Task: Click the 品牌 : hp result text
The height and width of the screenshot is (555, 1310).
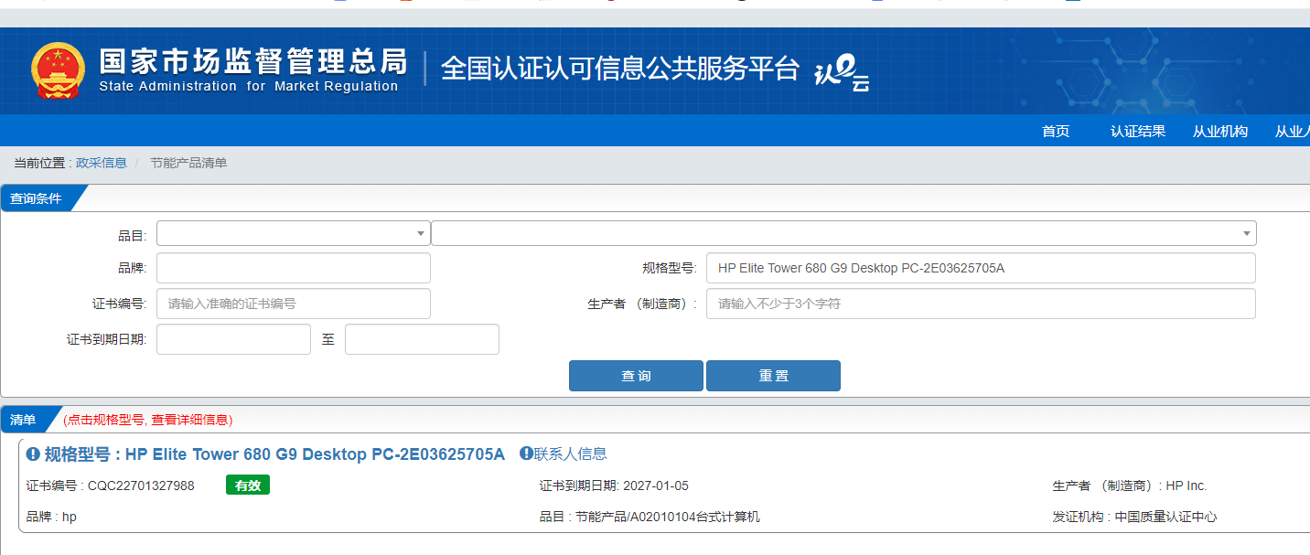Action: (x=51, y=517)
